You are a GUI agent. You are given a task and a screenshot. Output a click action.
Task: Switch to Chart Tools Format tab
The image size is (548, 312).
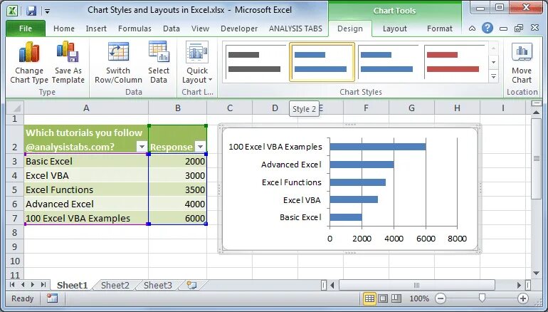pos(440,28)
